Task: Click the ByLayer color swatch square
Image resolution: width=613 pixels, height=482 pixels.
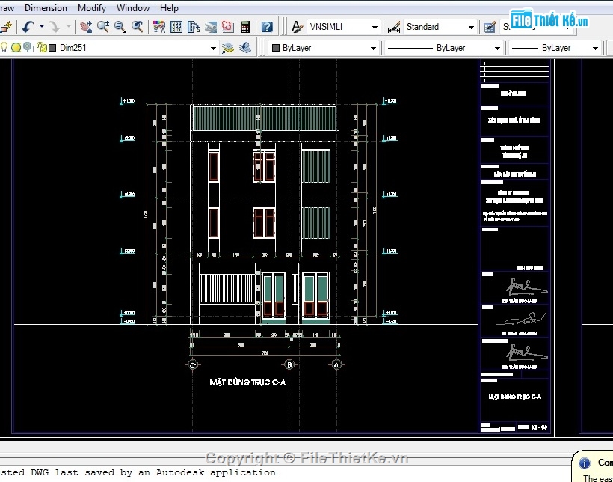Action: [x=276, y=48]
